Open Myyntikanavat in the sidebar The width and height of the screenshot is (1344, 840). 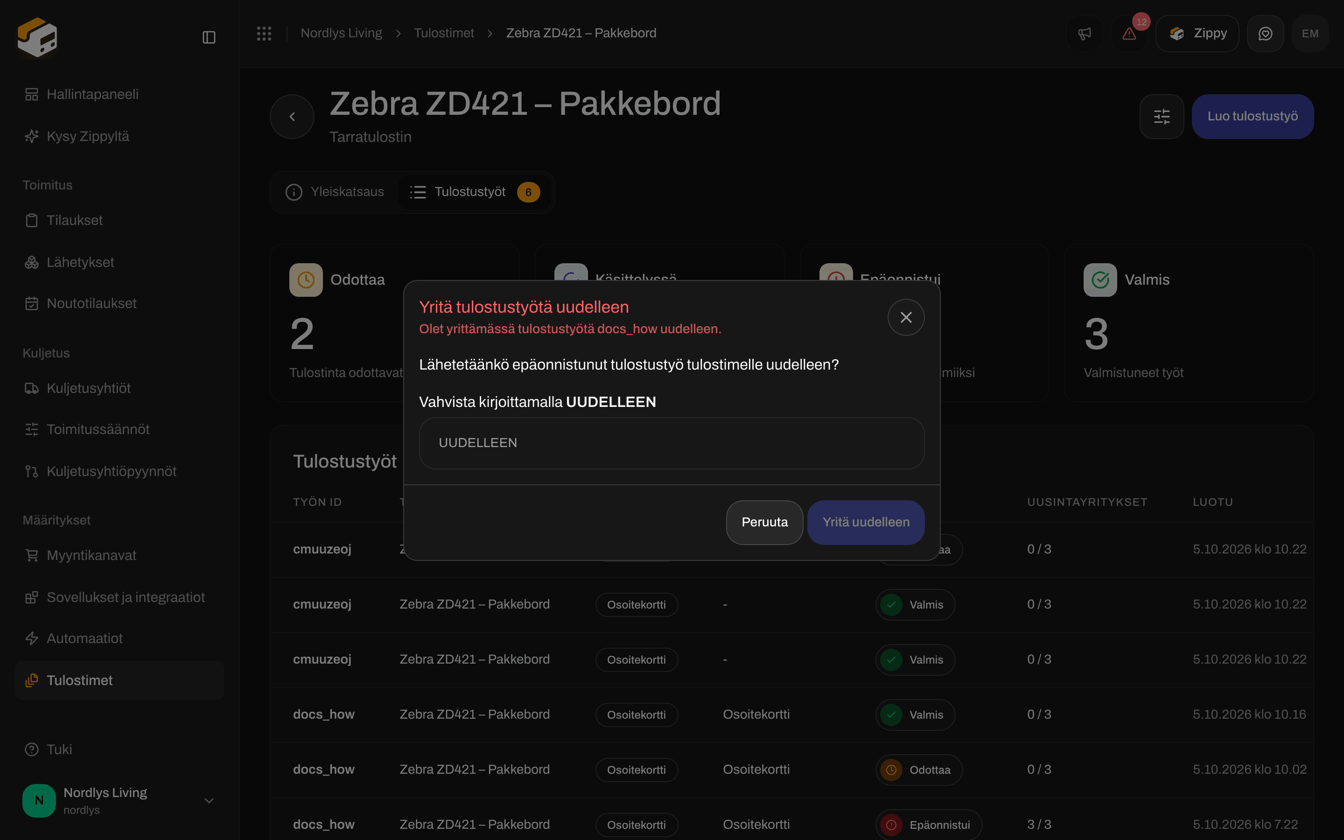pyautogui.click(x=119, y=555)
